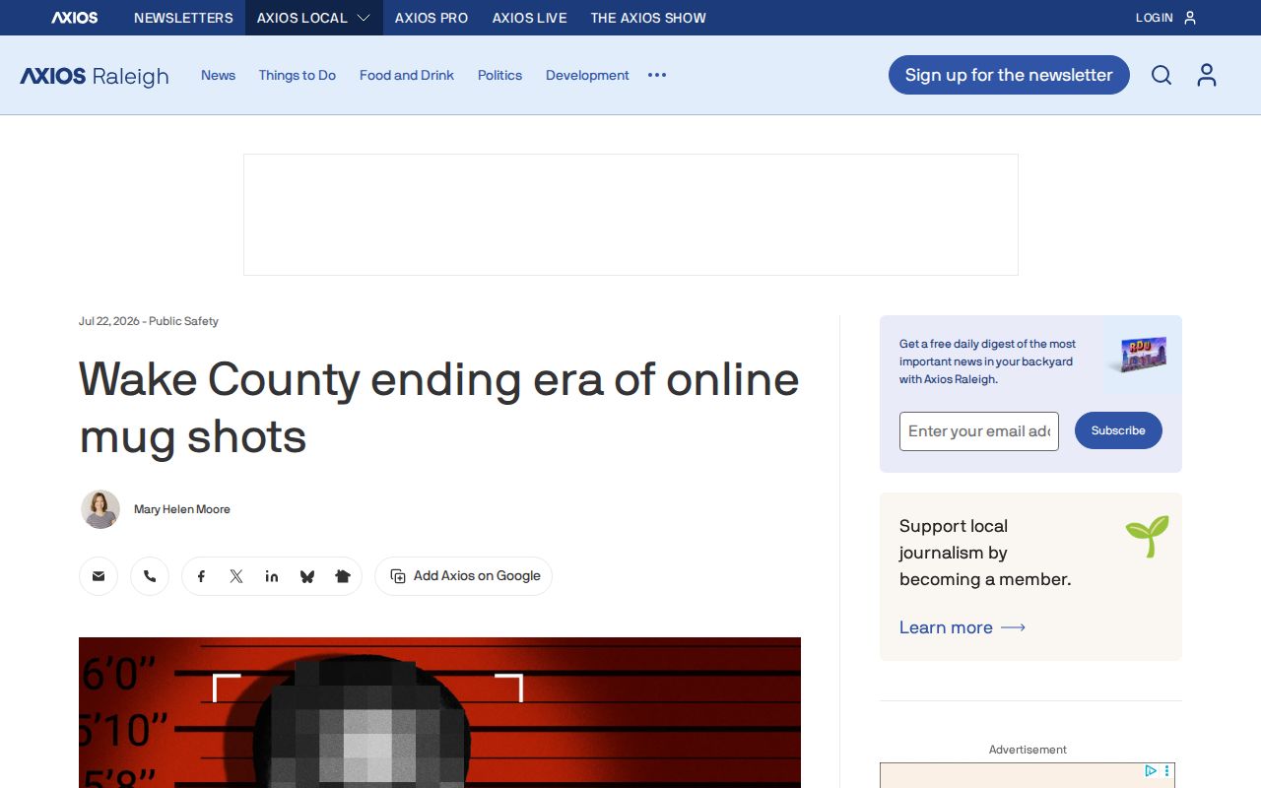Screen dimensions: 1261x788
Task: Click the Subscribe button
Action: pos(1118,430)
